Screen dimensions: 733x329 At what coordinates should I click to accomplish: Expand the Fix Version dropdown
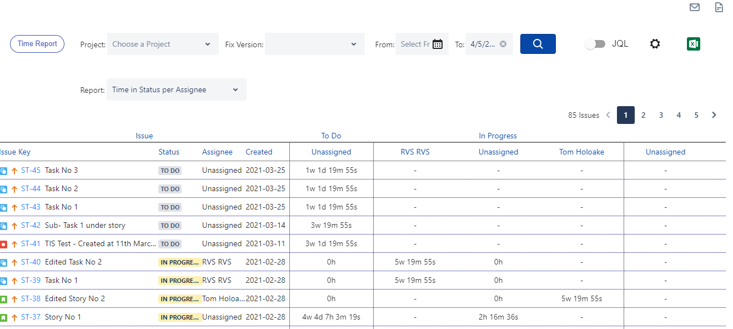[315, 44]
